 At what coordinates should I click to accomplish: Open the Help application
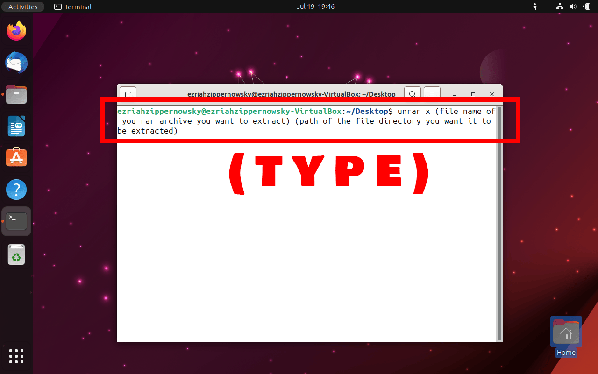pyautogui.click(x=16, y=190)
